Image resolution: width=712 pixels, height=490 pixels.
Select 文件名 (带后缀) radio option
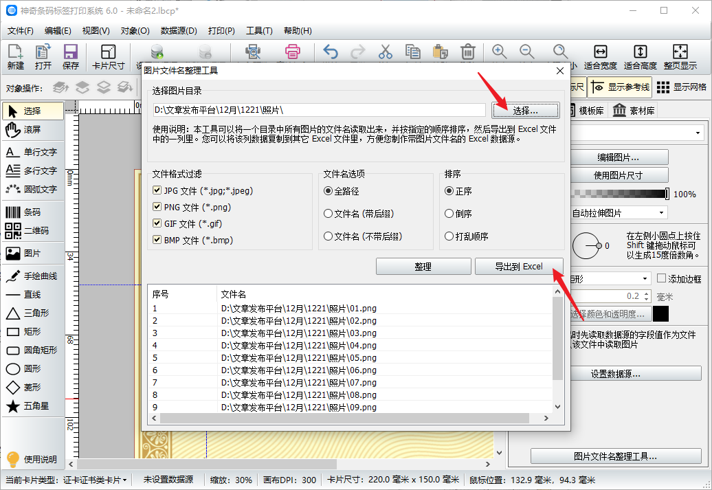coord(328,214)
